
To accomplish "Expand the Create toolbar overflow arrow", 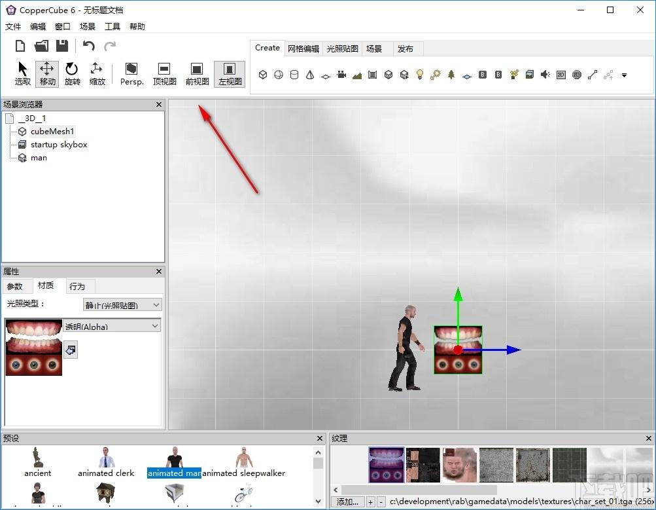I will click(624, 75).
